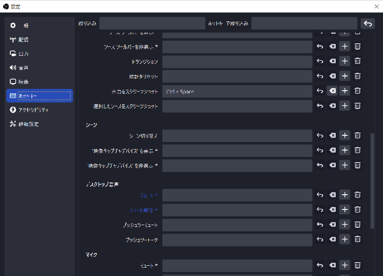Open the 音声 settings section
383x276 pixels.
[39, 67]
